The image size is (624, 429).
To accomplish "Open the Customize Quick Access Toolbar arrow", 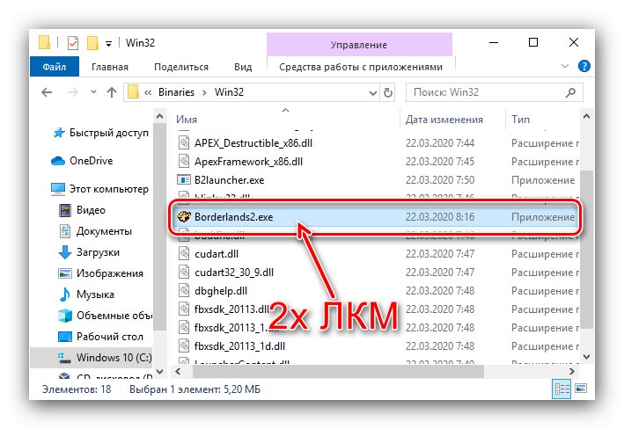I will [x=108, y=44].
